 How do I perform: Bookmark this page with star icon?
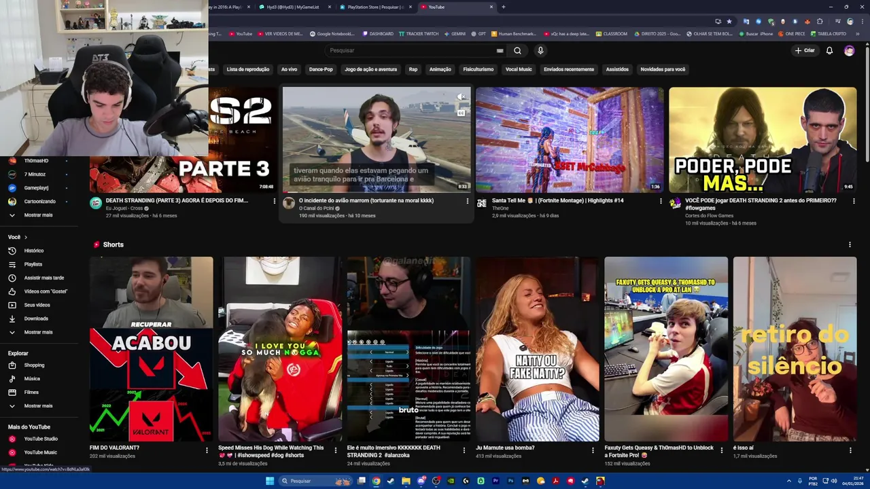[x=729, y=21]
